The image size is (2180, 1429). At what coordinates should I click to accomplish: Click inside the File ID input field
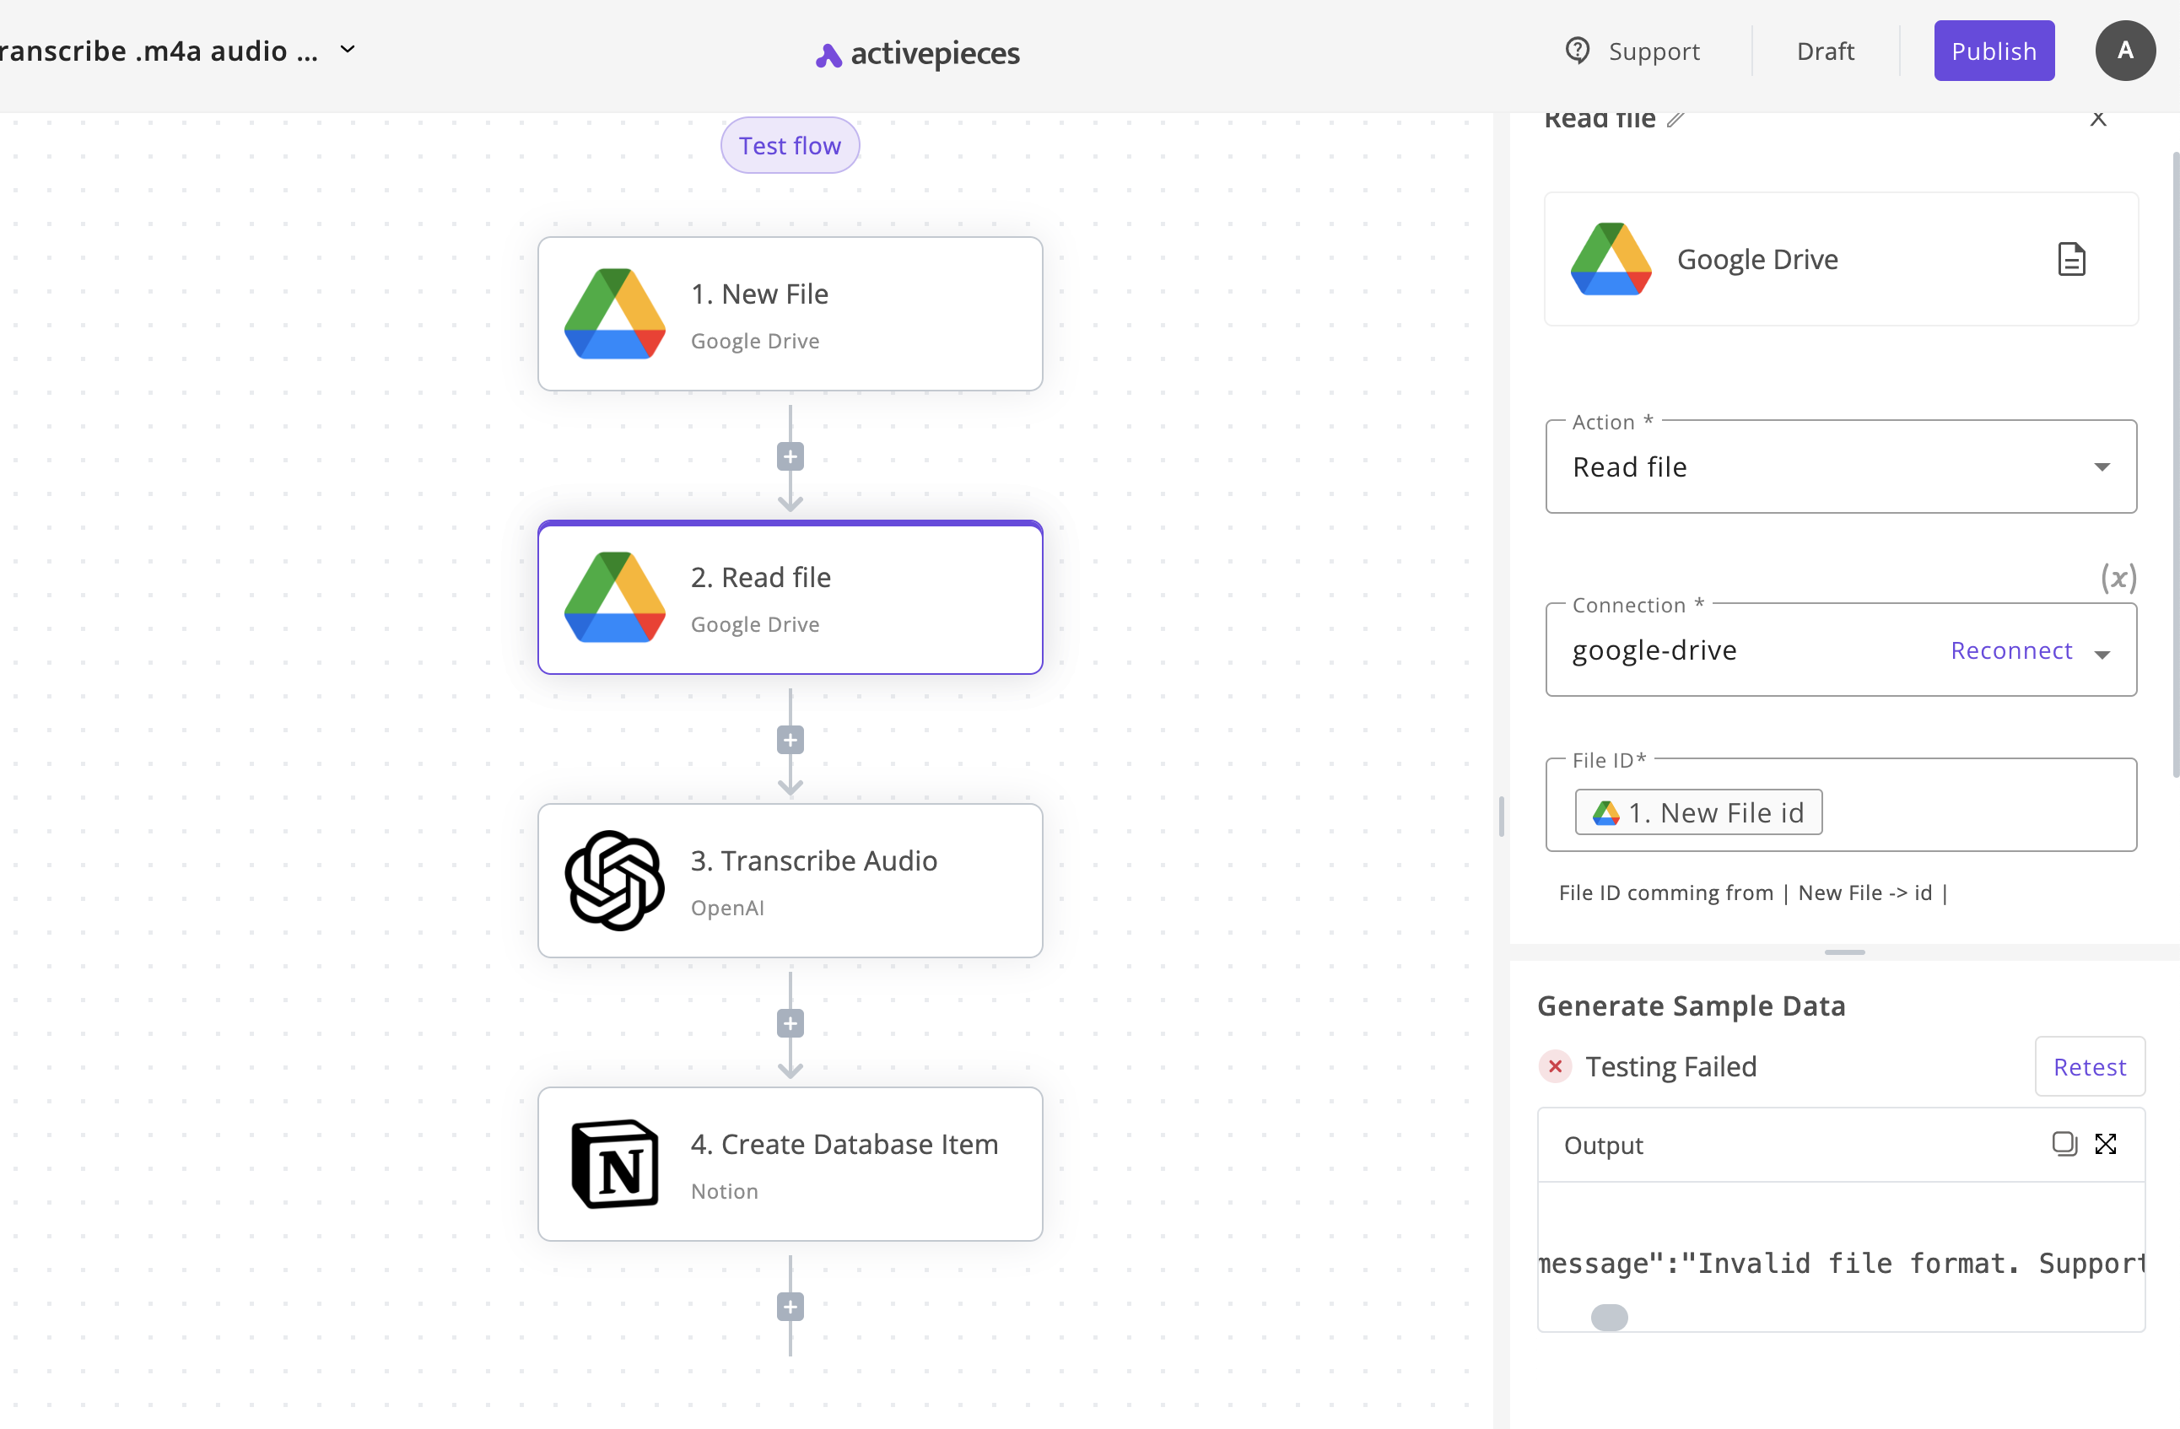1841,806
